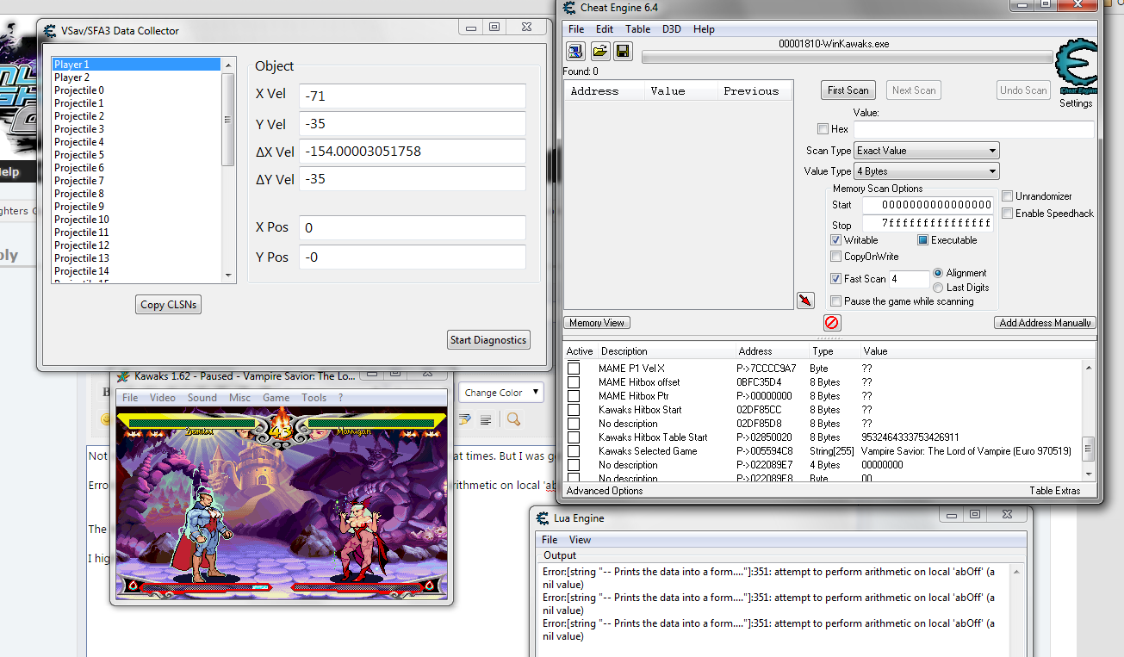Click the scan Value input field
The width and height of the screenshot is (1124, 657).
[973, 129]
